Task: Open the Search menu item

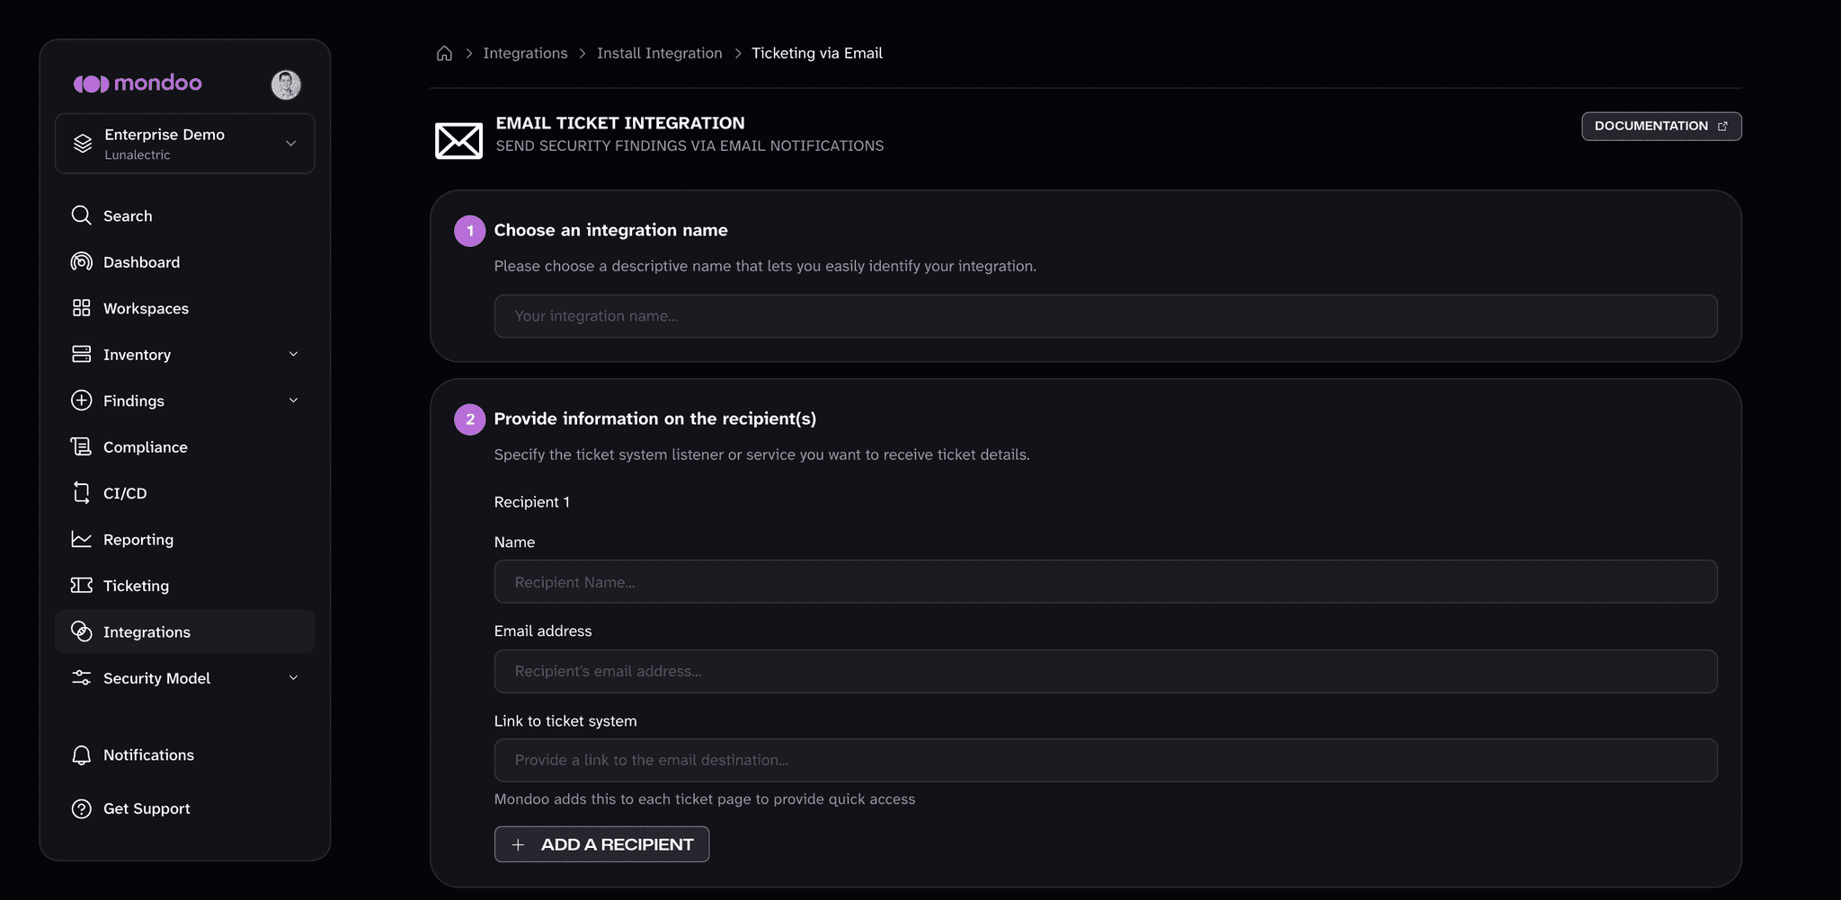Action: click(185, 216)
